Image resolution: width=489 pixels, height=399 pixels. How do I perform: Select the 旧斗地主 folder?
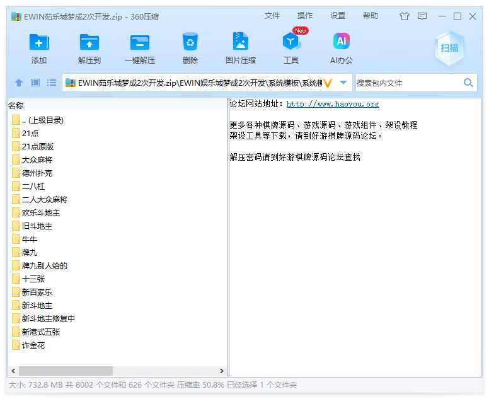32,226
